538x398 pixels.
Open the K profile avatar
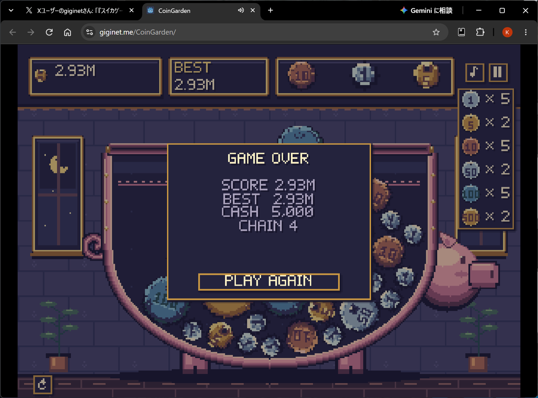(x=507, y=32)
